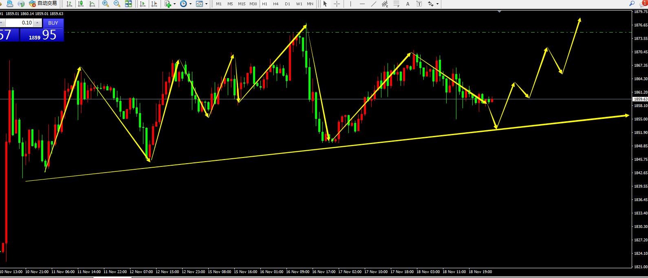Click the '10 Nov 13:00' time label
Image resolution: width=648 pixels, height=278 pixels.
(x=11, y=271)
